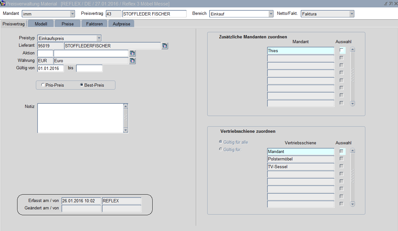Select the Best-Preis radio option

81,85
